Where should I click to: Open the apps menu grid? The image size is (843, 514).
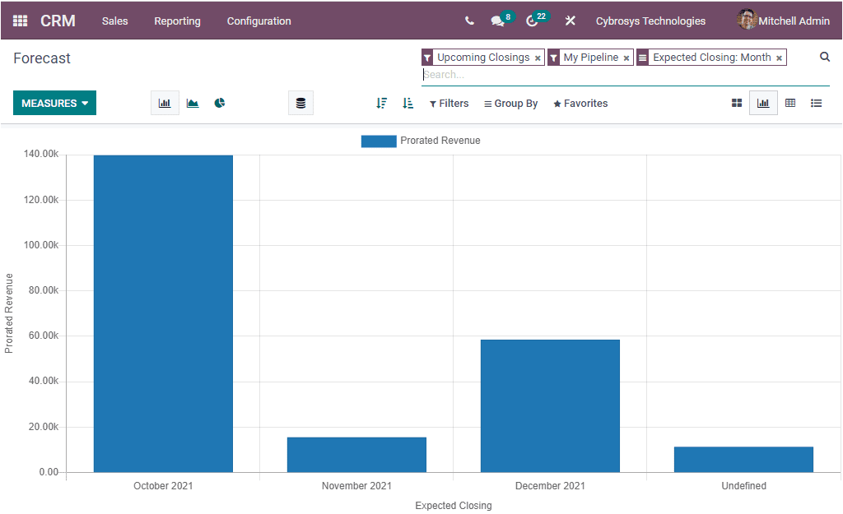pos(20,21)
